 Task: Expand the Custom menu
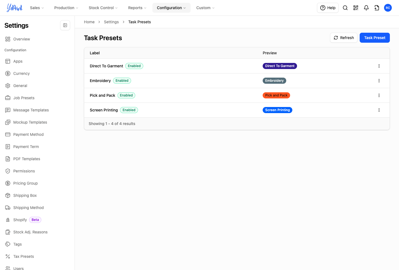(x=205, y=8)
